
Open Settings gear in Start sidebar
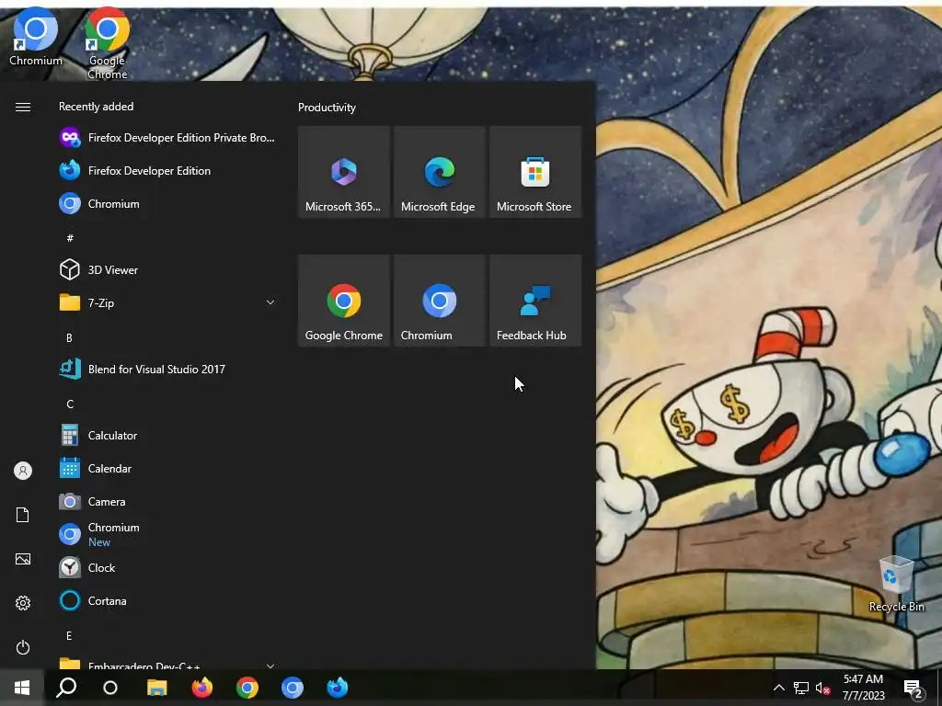pos(23,603)
